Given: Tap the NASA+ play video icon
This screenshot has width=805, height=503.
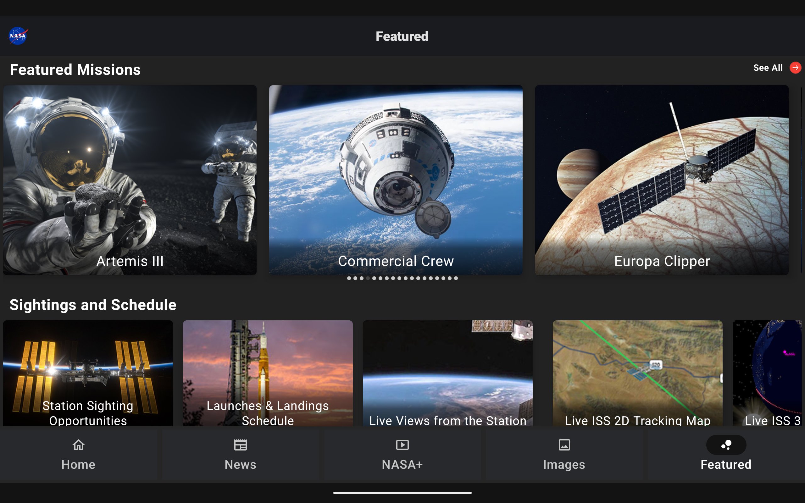Looking at the screenshot, I should (x=402, y=445).
